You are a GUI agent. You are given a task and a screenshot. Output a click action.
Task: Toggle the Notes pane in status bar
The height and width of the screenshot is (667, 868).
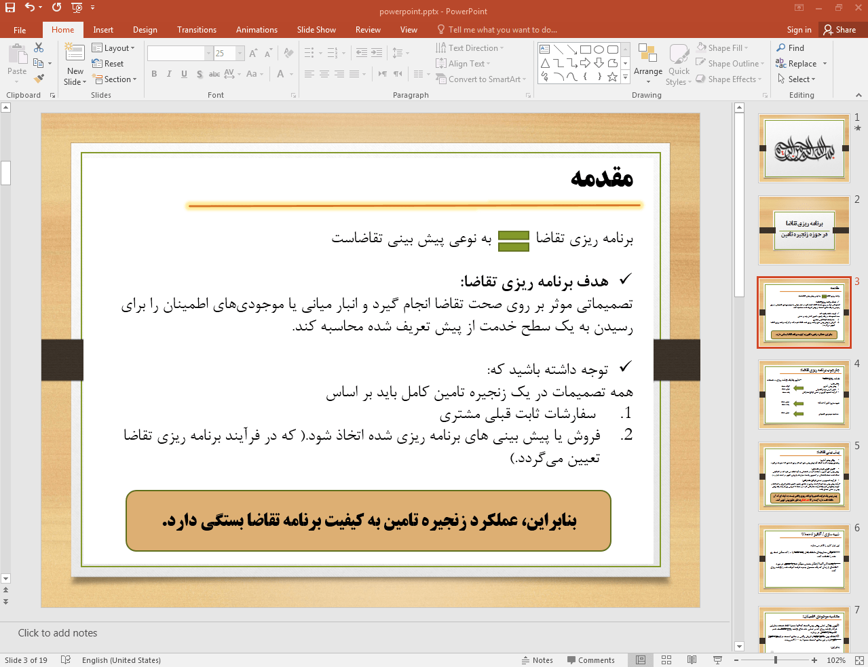coord(537,660)
